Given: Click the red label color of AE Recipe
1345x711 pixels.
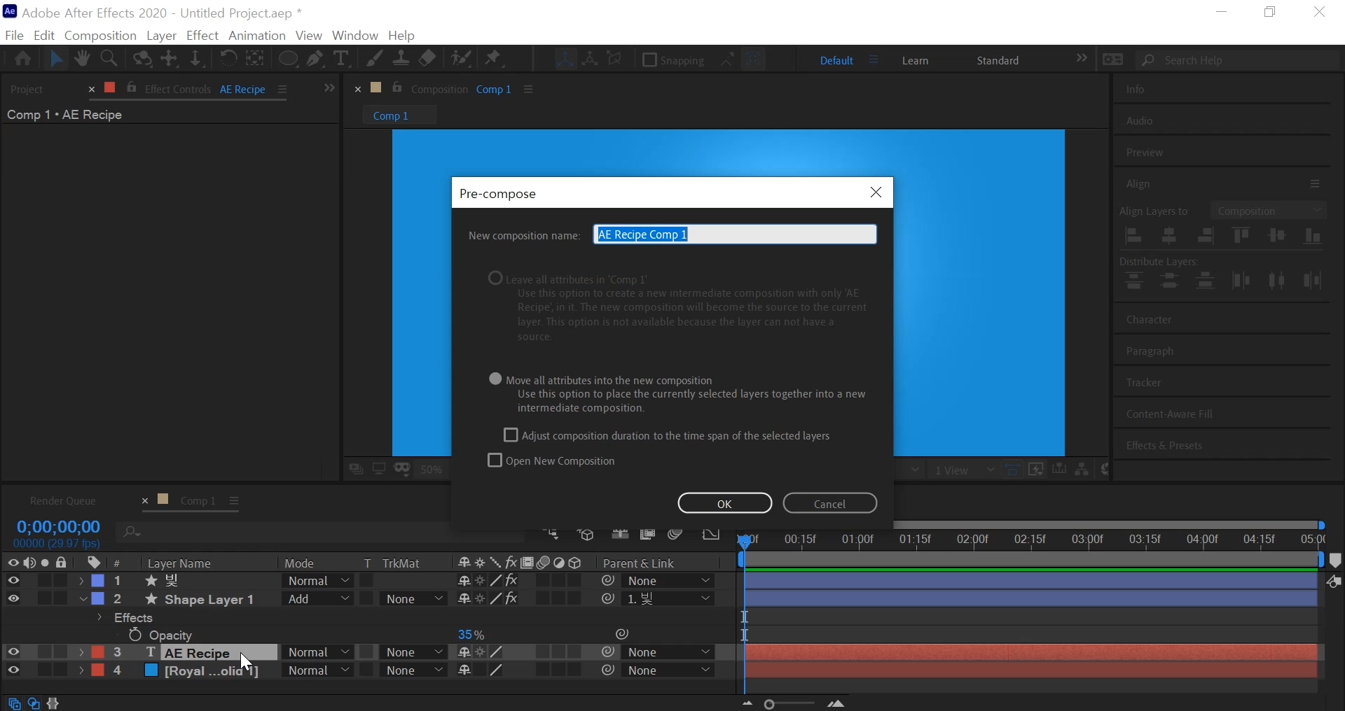Looking at the screenshot, I should point(98,652).
